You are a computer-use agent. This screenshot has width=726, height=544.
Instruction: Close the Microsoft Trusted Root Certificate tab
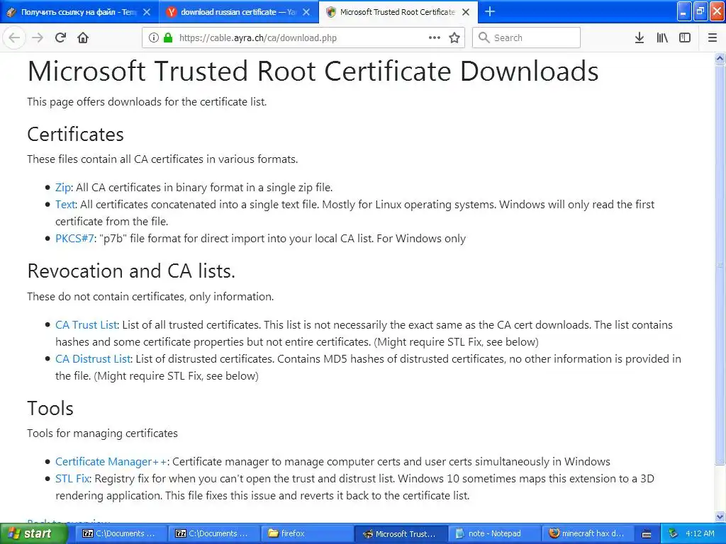[x=467, y=12]
